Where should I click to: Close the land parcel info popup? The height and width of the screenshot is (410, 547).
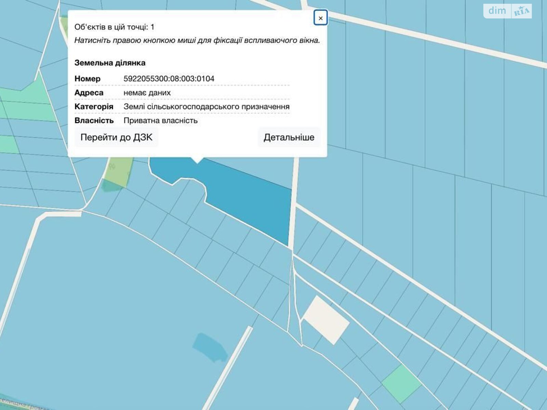tap(320, 18)
